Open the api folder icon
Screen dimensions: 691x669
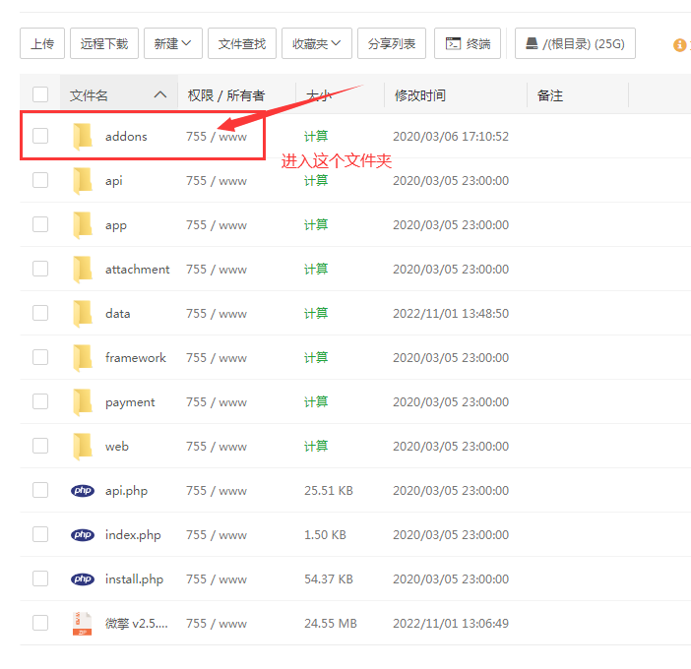(x=83, y=181)
